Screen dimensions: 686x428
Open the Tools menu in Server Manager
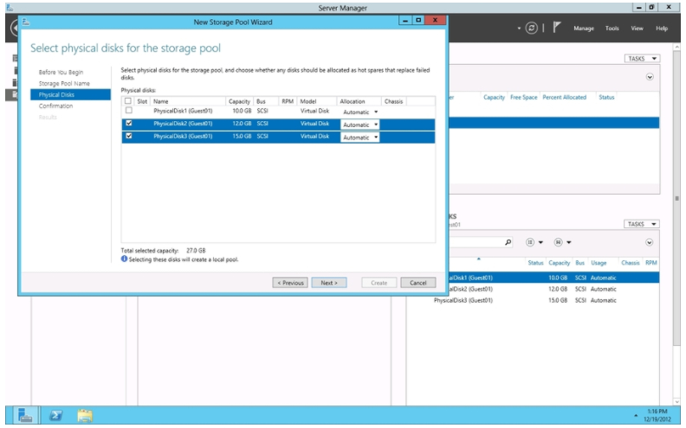(x=612, y=29)
